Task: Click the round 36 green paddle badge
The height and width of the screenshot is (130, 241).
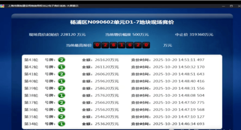Action: click(x=62, y=109)
